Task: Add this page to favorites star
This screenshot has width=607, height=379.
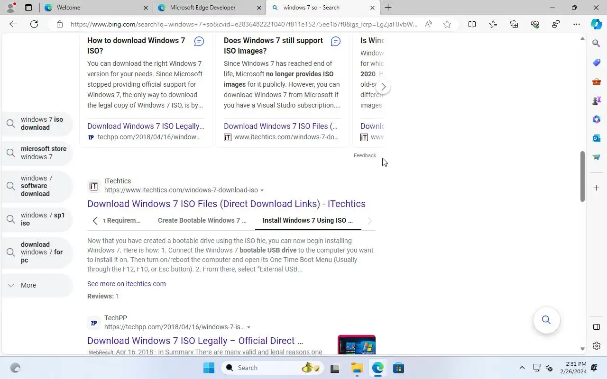Action: [447, 24]
